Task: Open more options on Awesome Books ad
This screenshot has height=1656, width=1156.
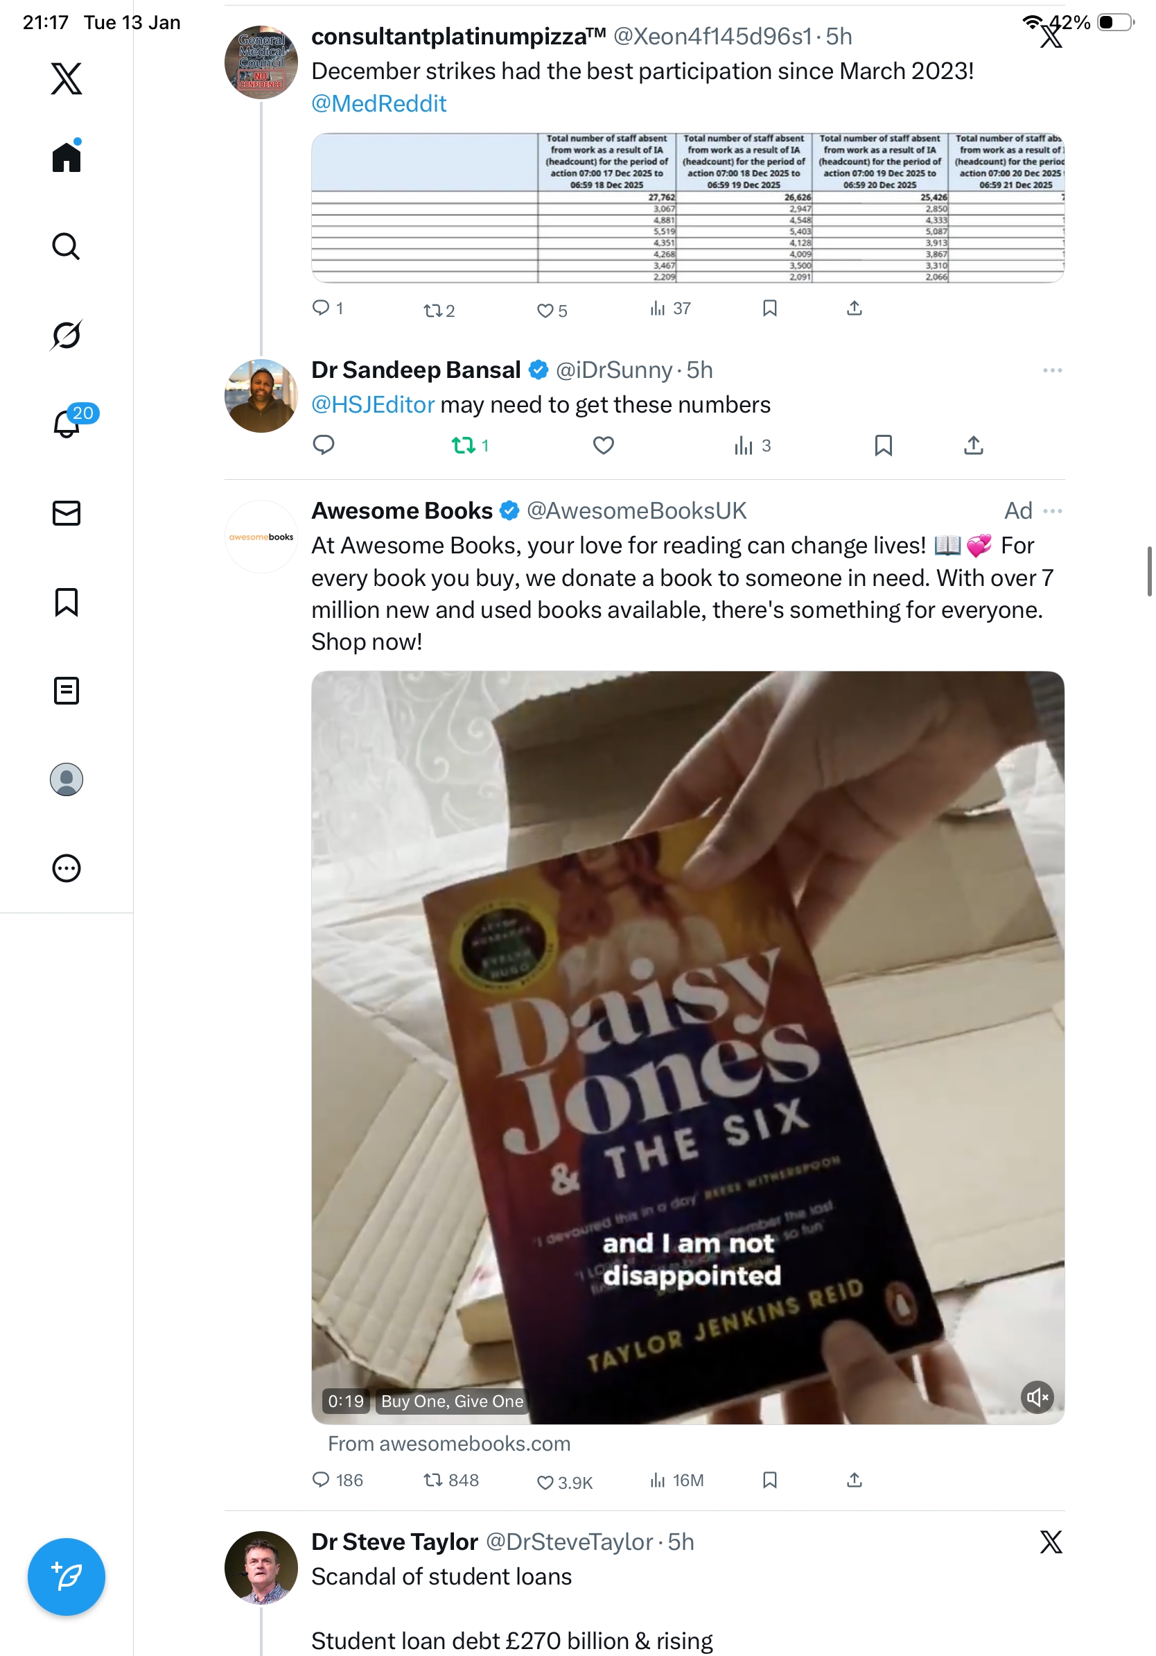Action: tap(1051, 510)
